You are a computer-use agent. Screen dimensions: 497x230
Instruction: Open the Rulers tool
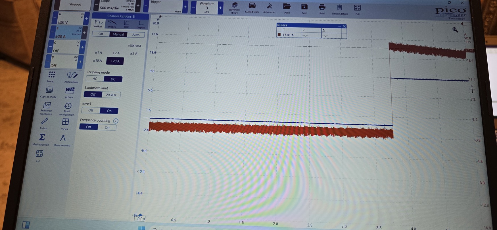pos(44,124)
